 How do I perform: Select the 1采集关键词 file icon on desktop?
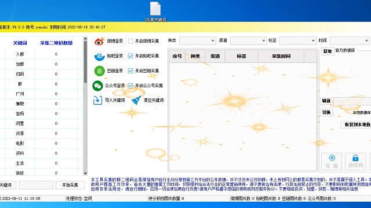(x=155, y=12)
